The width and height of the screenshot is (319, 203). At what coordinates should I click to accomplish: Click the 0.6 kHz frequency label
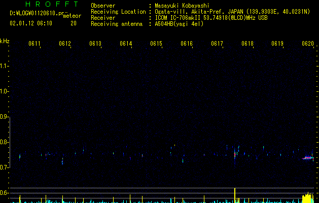(x=4, y=193)
